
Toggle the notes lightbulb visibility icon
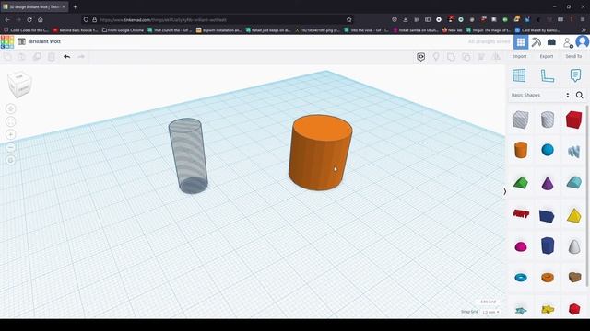pyautogui.click(x=436, y=57)
